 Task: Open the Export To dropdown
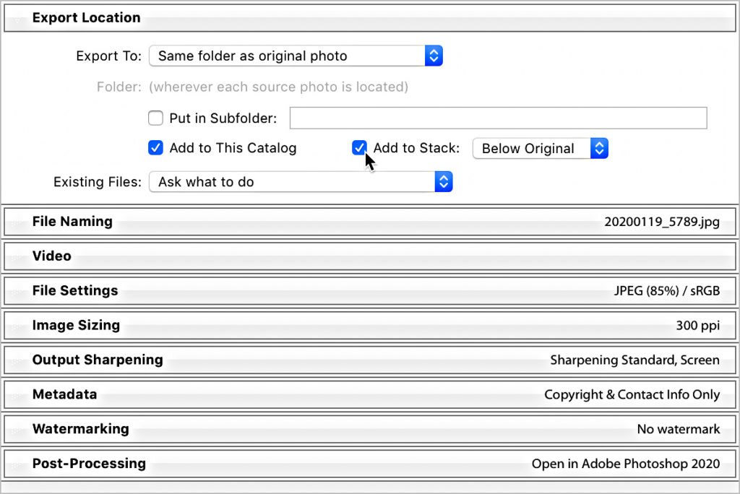[296, 56]
